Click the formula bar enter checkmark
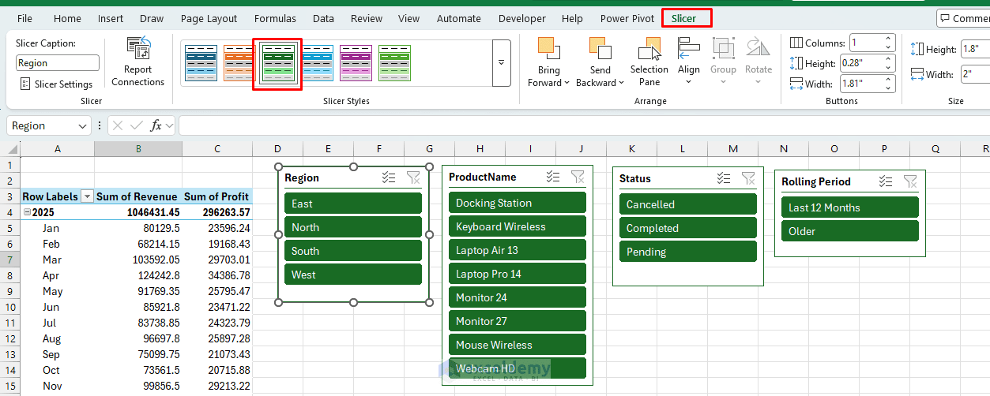This screenshot has width=990, height=396. point(137,125)
